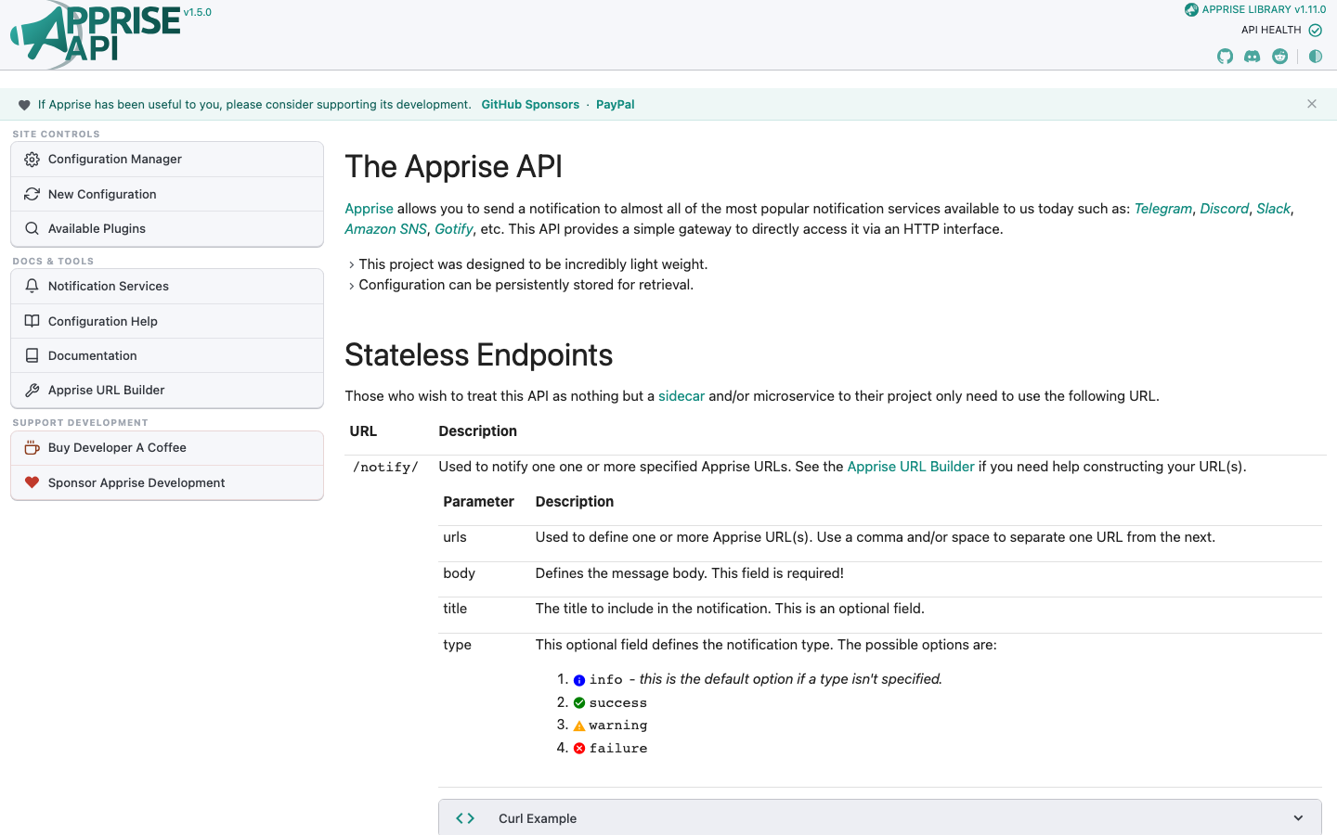Click the Apprise URL Builder wrench icon

pyautogui.click(x=32, y=391)
